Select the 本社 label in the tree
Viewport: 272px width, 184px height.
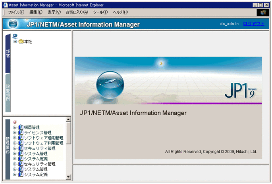28,42
